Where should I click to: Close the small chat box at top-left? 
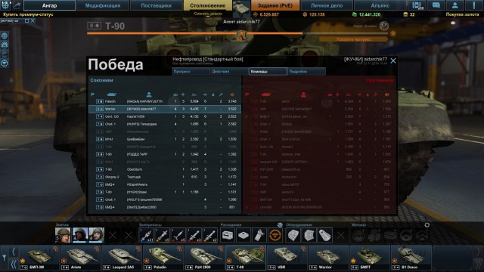(33, 20)
